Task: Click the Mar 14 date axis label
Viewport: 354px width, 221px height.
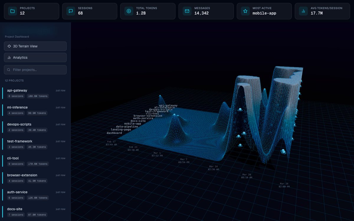Action: click(213, 168)
